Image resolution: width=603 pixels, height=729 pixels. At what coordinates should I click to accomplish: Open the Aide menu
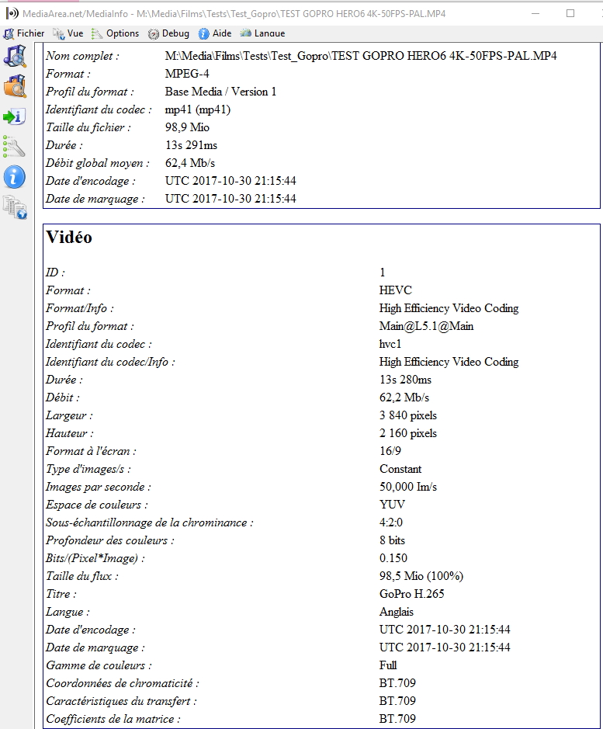coord(215,33)
